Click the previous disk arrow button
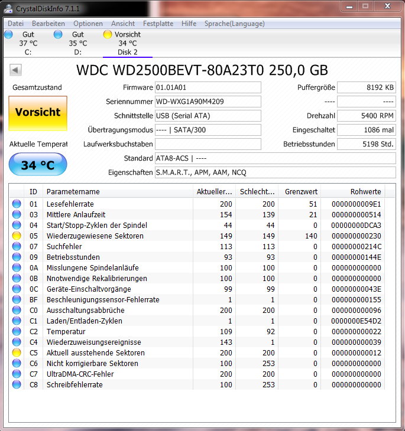The image size is (405, 431). (15, 70)
